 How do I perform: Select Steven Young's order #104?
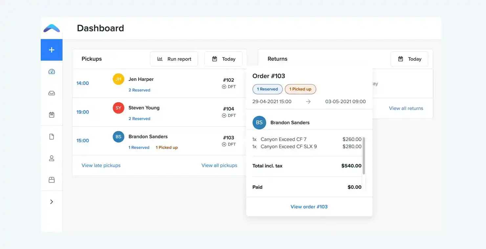pyautogui.click(x=229, y=109)
